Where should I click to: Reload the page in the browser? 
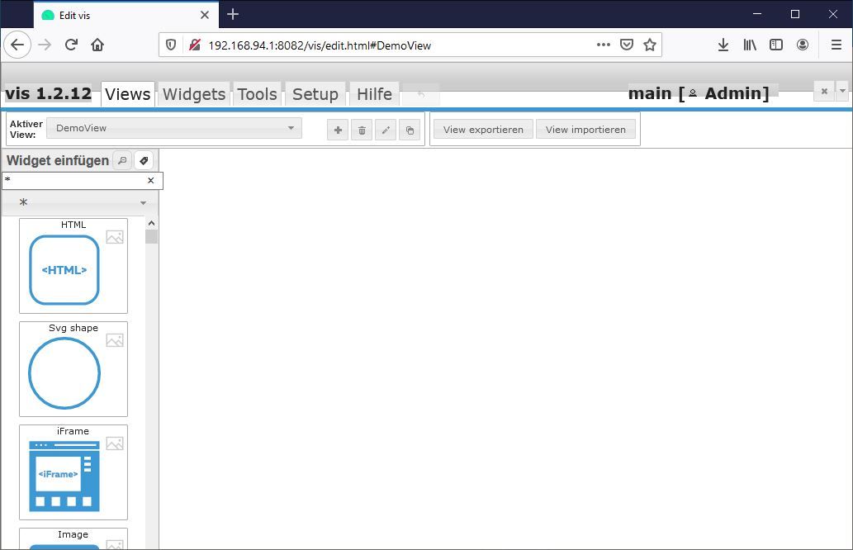(71, 45)
